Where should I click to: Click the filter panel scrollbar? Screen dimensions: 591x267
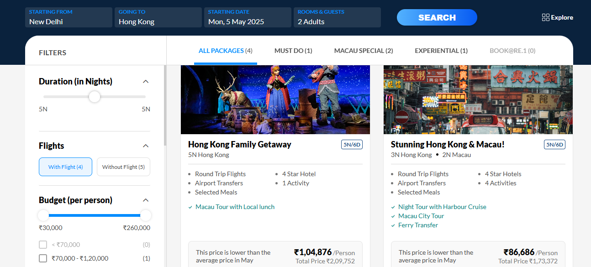[x=165, y=105]
